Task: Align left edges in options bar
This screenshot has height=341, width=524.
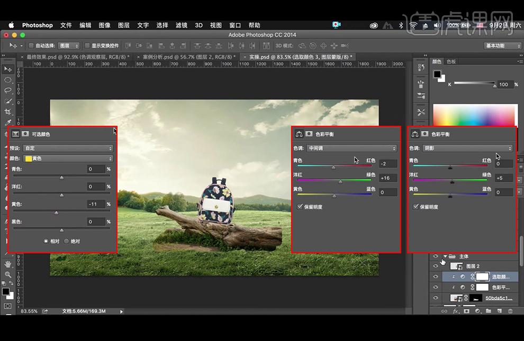Action: (x=161, y=45)
